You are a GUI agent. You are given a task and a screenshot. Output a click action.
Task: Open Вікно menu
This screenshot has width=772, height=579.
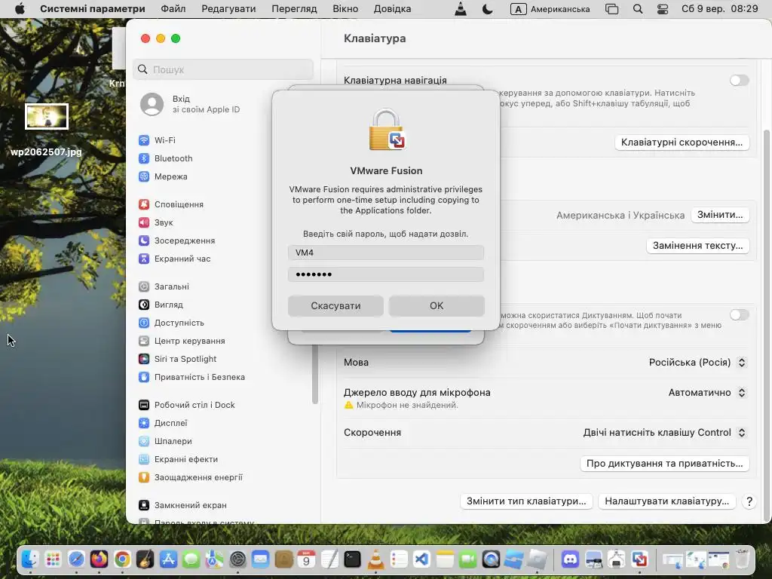click(345, 9)
